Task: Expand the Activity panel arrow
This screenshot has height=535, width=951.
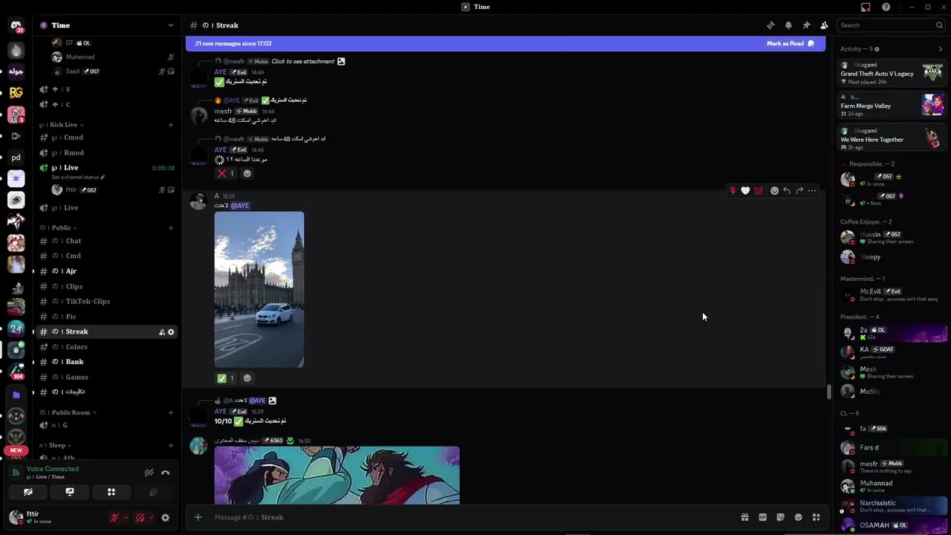Action: [941, 49]
